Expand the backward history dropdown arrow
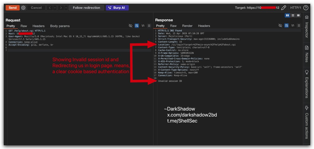The width and height of the screenshot is (314, 149). pyautogui.click(x=55, y=8)
